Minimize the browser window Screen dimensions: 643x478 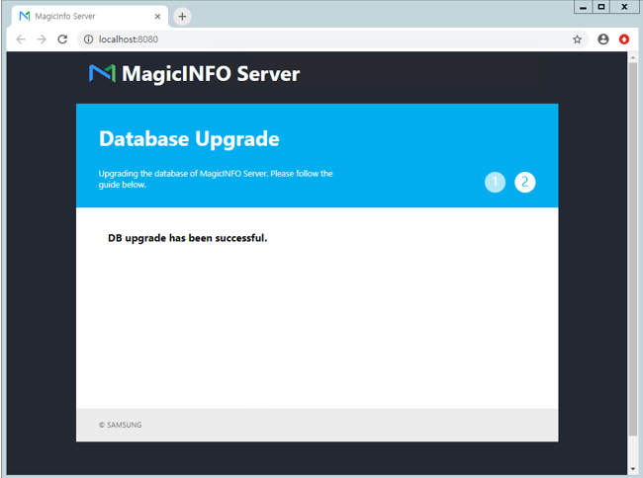tap(583, 7)
